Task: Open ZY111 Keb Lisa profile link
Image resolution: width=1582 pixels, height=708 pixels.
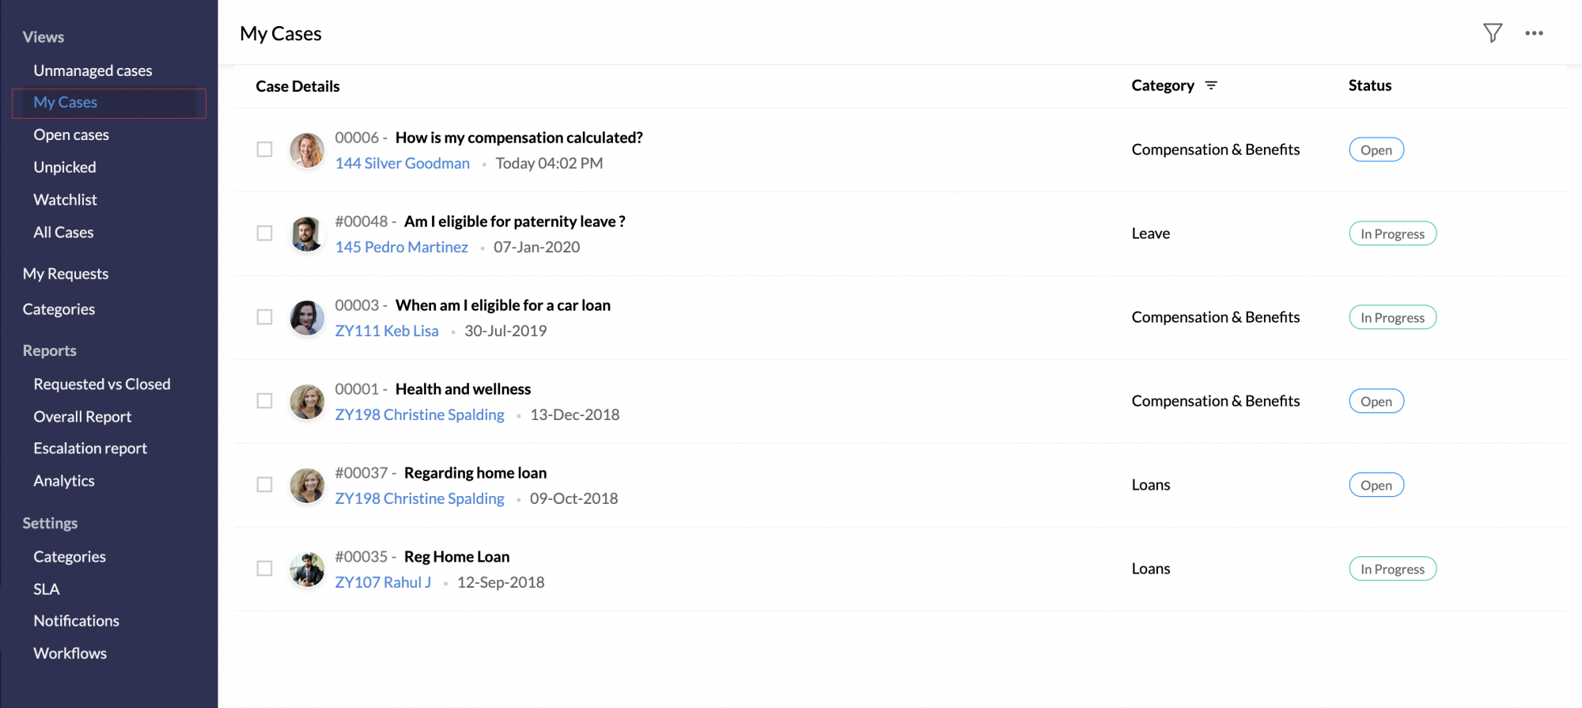Action: click(387, 331)
